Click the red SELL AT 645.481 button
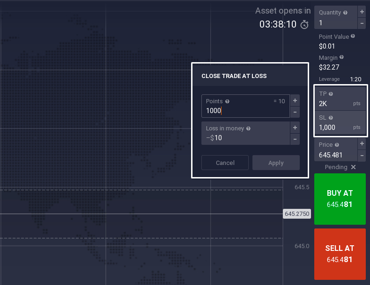The image size is (370, 285). (340, 254)
